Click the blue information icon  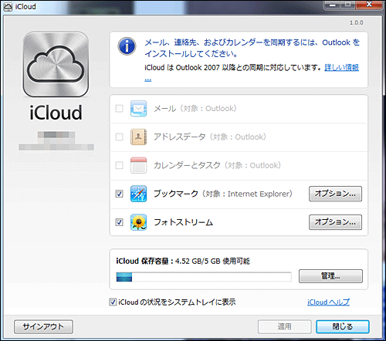pyautogui.click(x=127, y=46)
